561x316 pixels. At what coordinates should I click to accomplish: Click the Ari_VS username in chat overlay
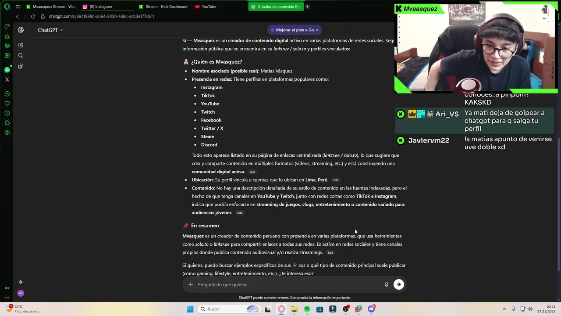coord(447,114)
